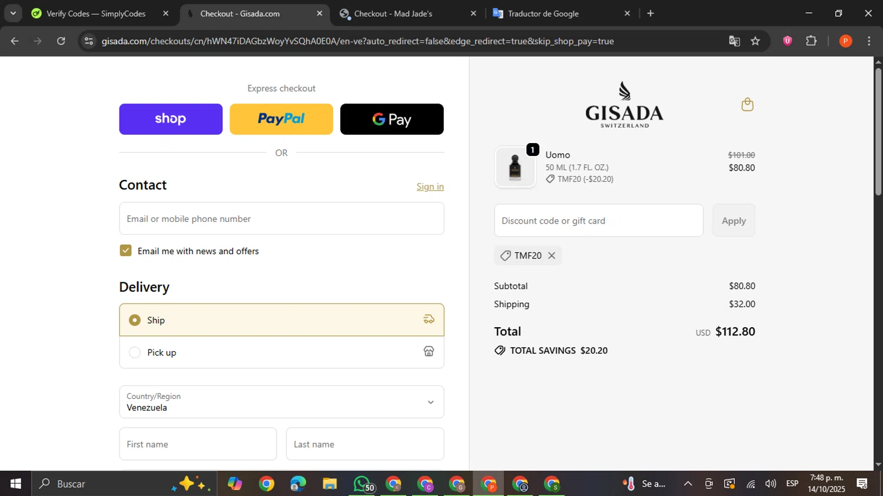Open a new browser tab

pos(650,14)
